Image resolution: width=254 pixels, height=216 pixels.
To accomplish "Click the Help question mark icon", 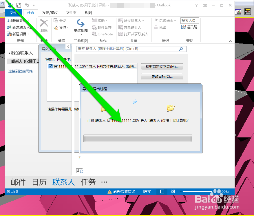I will pyautogui.click(x=196, y=5).
